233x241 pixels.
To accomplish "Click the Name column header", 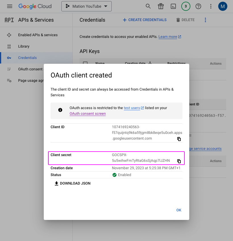I will click(x=100, y=63).
